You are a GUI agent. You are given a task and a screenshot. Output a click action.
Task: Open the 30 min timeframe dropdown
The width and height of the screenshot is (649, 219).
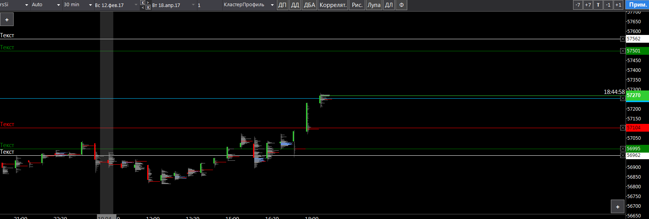click(78, 5)
